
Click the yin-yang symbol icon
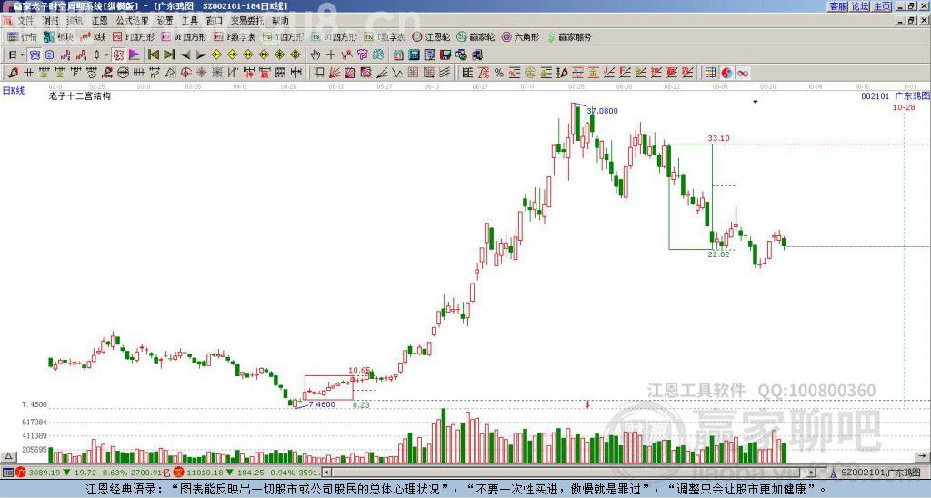point(726,73)
